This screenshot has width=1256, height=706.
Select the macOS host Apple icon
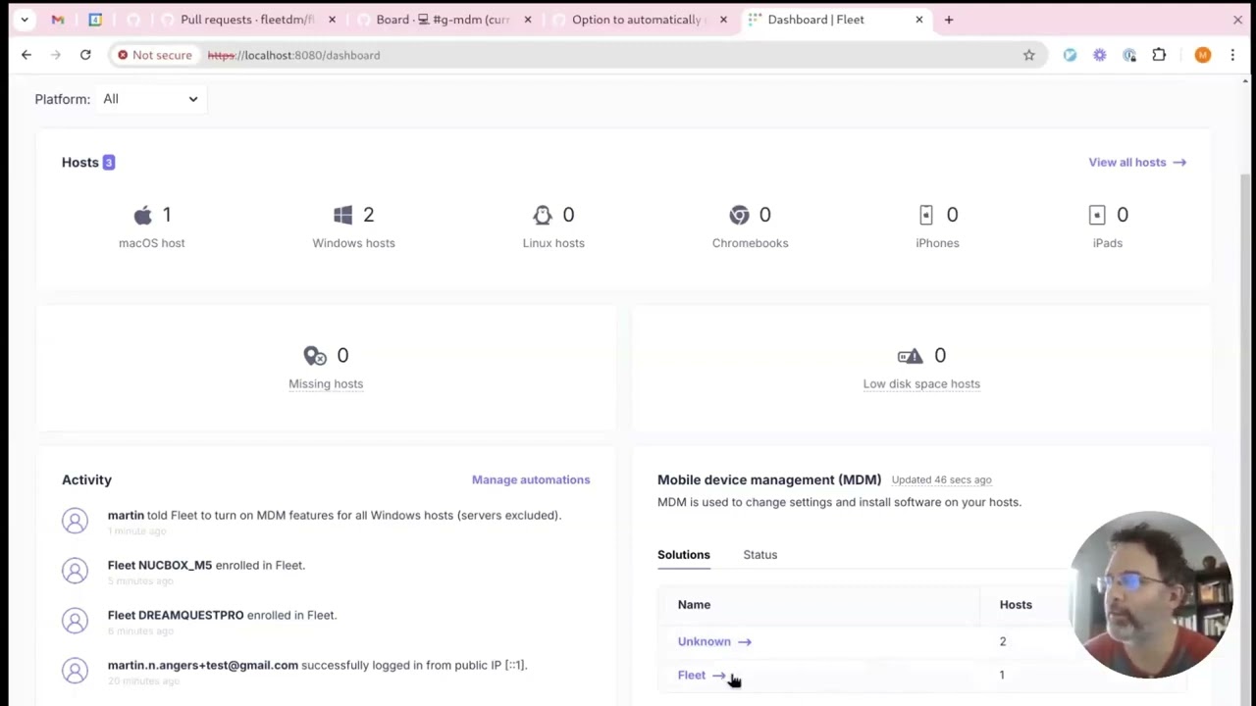point(143,215)
